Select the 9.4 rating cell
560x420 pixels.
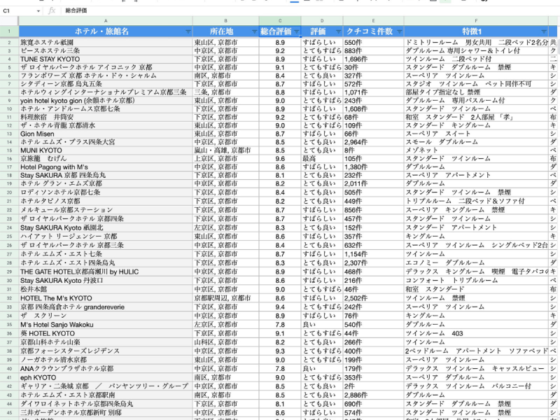click(280, 307)
